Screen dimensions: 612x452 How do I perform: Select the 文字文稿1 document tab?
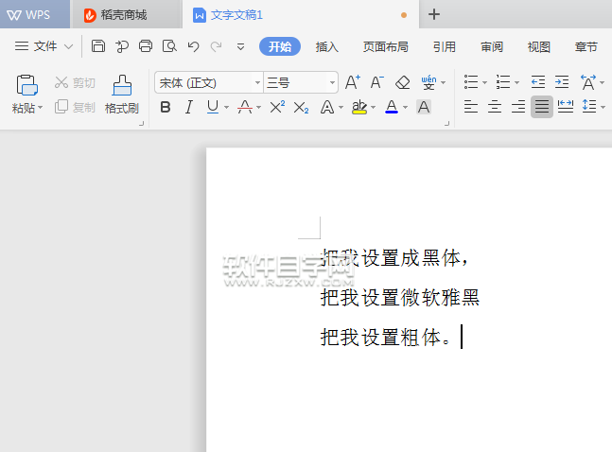pos(301,15)
